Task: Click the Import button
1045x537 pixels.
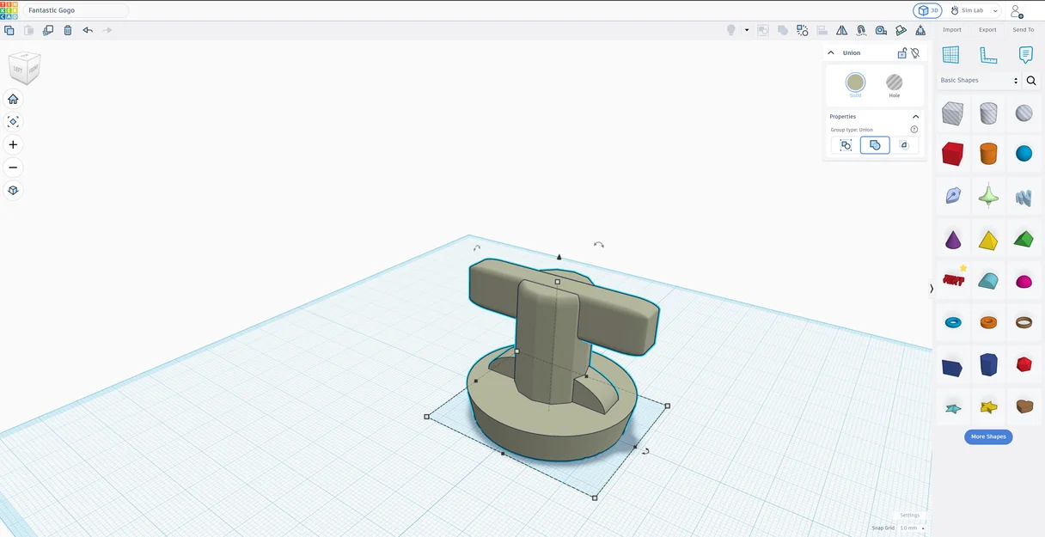Action: tap(952, 30)
